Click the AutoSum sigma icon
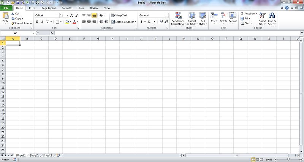The image size is (304, 162). coord(242,13)
